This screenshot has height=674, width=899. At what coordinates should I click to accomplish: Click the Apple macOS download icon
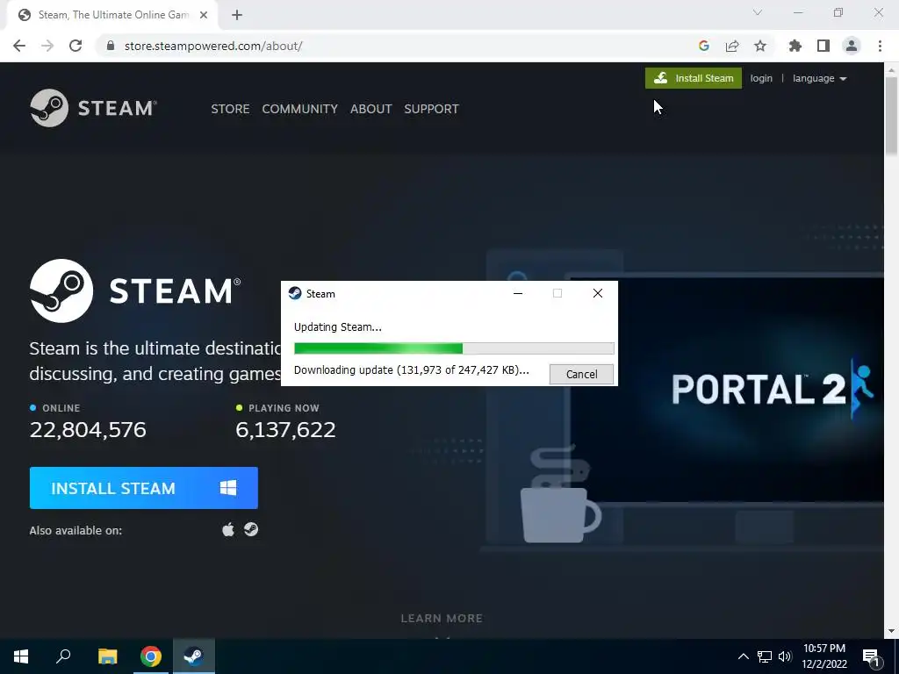(x=228, y=529)
